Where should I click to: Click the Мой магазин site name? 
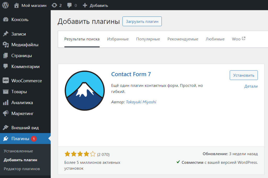[x=34, y=6]
